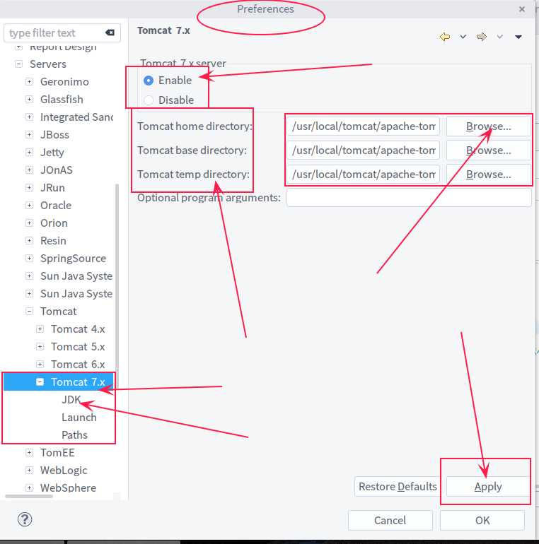Click the Tomcat temp directory path field

pyautogui.click(x=364, y=175)
